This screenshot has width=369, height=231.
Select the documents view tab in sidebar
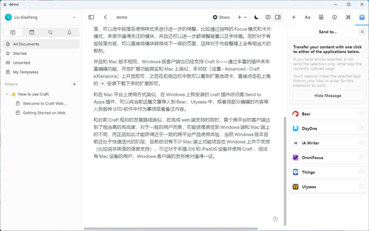click(13, 32)
